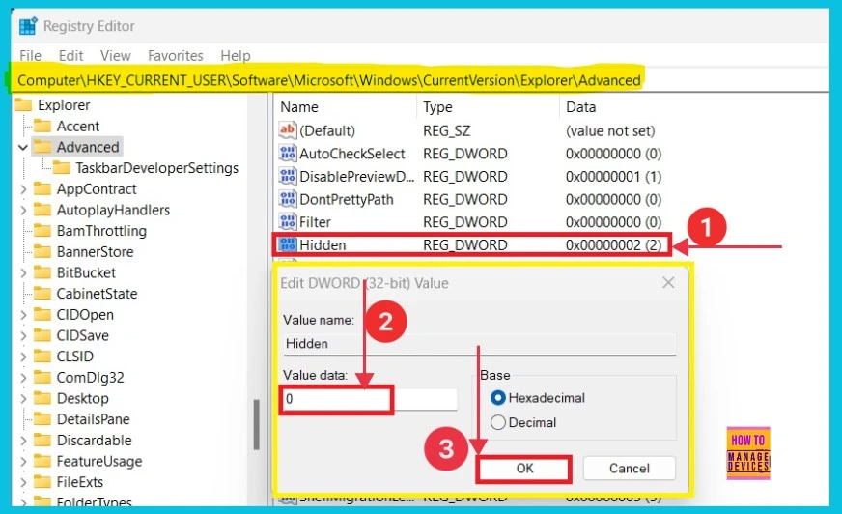The image size is (842, 514).
Task: Open the Favorites menu
Action: [x=176, y=55]
